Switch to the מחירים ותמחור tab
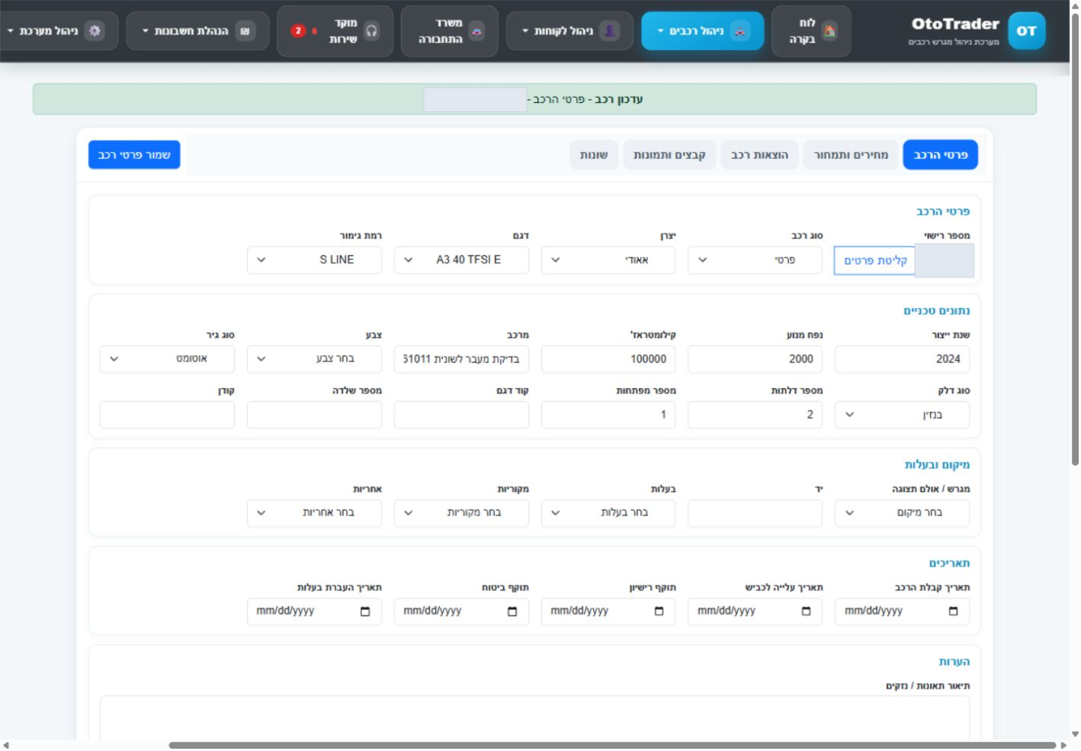 coord(851,155)
